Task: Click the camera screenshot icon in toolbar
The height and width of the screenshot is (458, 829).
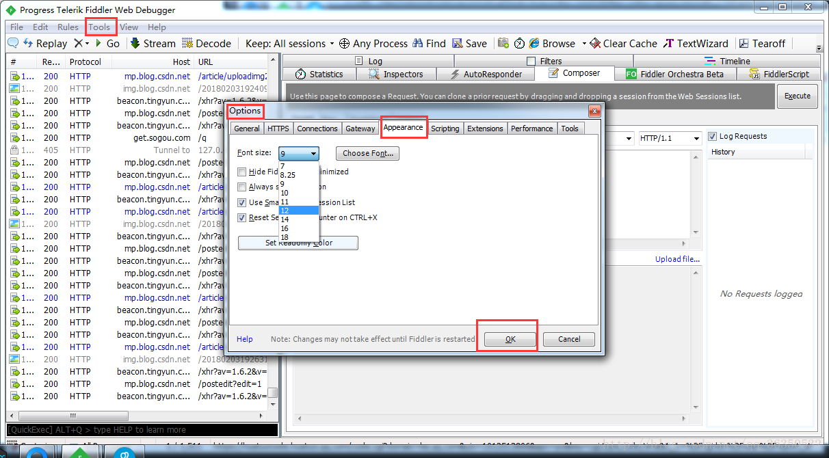Action: [x=503, y=43]
